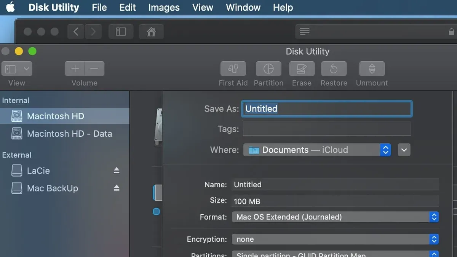Expand the save dialog with chevron button
The height and width of the screenshot is (257, 457).
(404, 150)
